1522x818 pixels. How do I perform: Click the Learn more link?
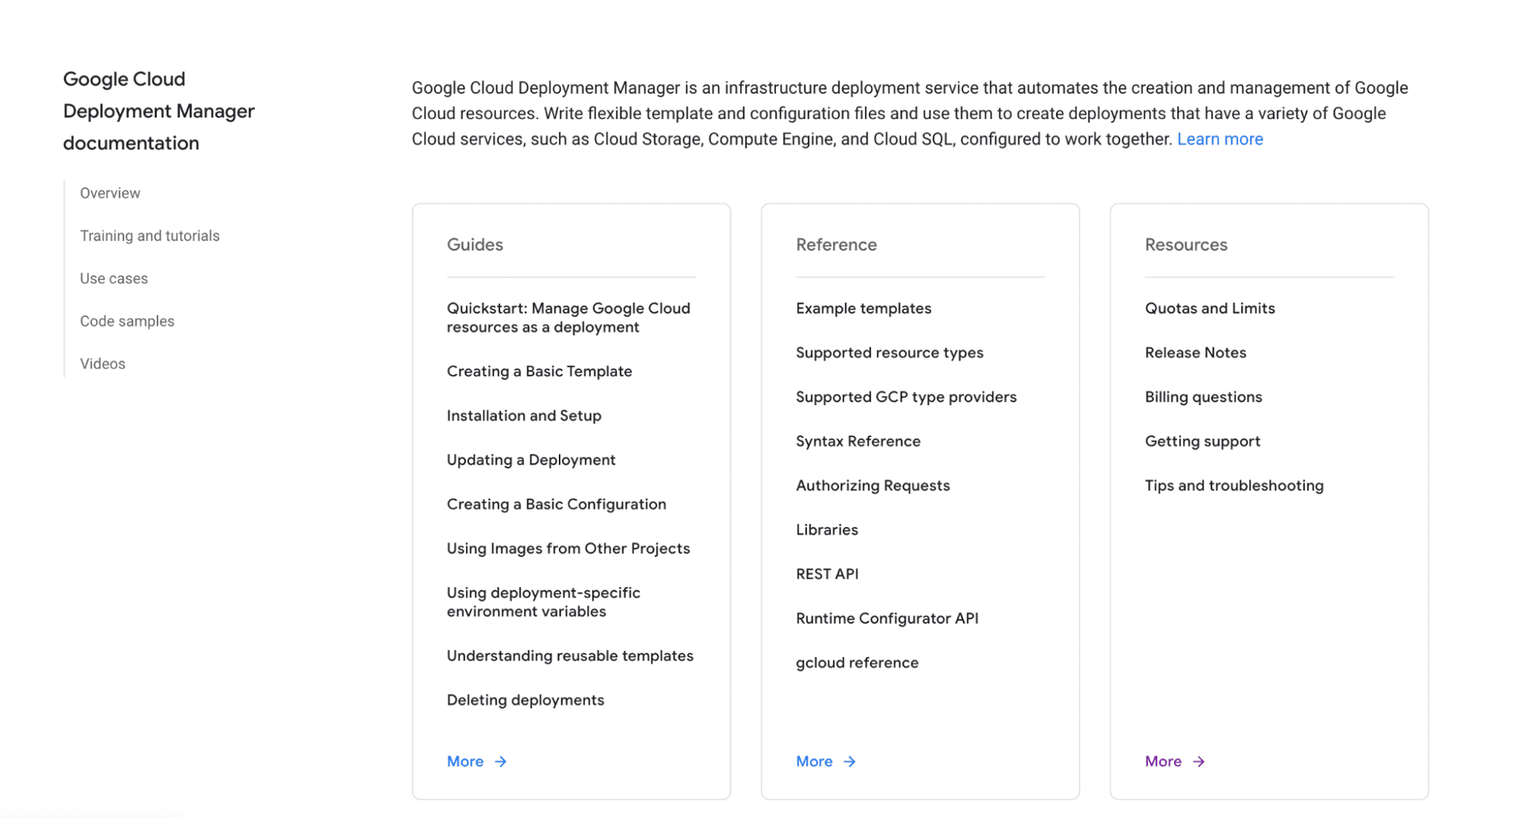[x=1220, y=139]
